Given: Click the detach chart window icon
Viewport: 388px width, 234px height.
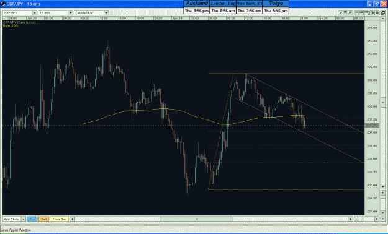Looking at the screenshot, I should click(383, 13).
